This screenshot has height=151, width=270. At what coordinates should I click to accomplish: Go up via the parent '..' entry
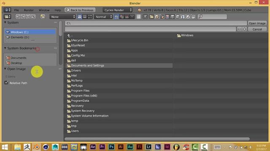coord(70,36)
